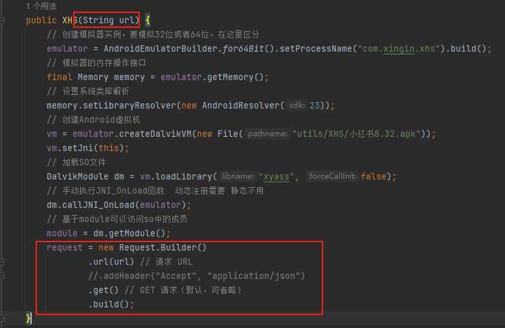505x328 pixels.
Task: Click the "sdk:" inlay parameter hint
Action: click(x=297, y=105)
